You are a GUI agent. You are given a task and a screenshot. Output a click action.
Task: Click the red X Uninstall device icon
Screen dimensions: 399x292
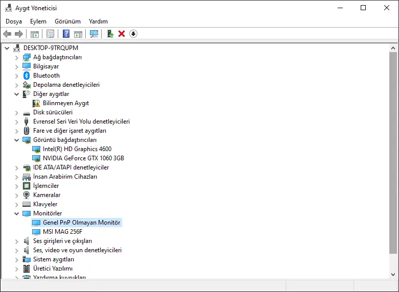(x=122, y=34)
